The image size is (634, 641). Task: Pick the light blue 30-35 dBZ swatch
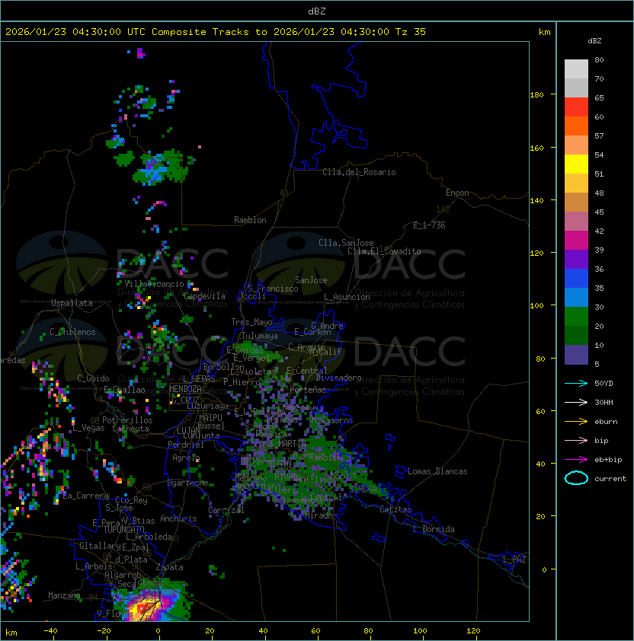click(x=576, y=297)
